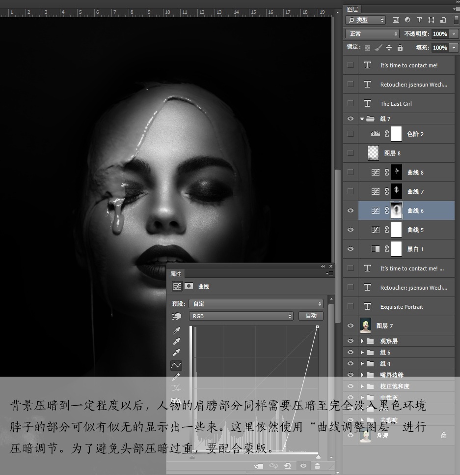This screenshot has width=460, height=475.
Task: Show the 色阶 2 layer
Action: [351, 134]
